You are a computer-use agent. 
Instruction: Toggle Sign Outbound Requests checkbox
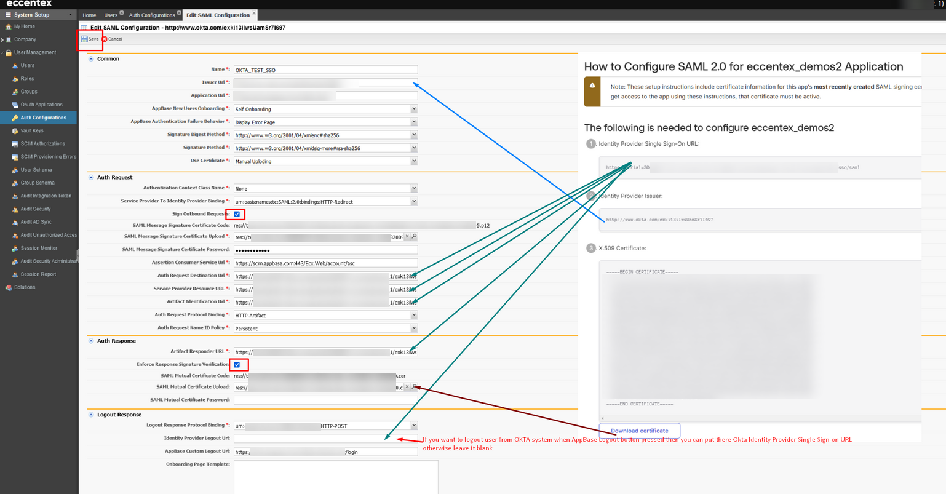(237, 214)
